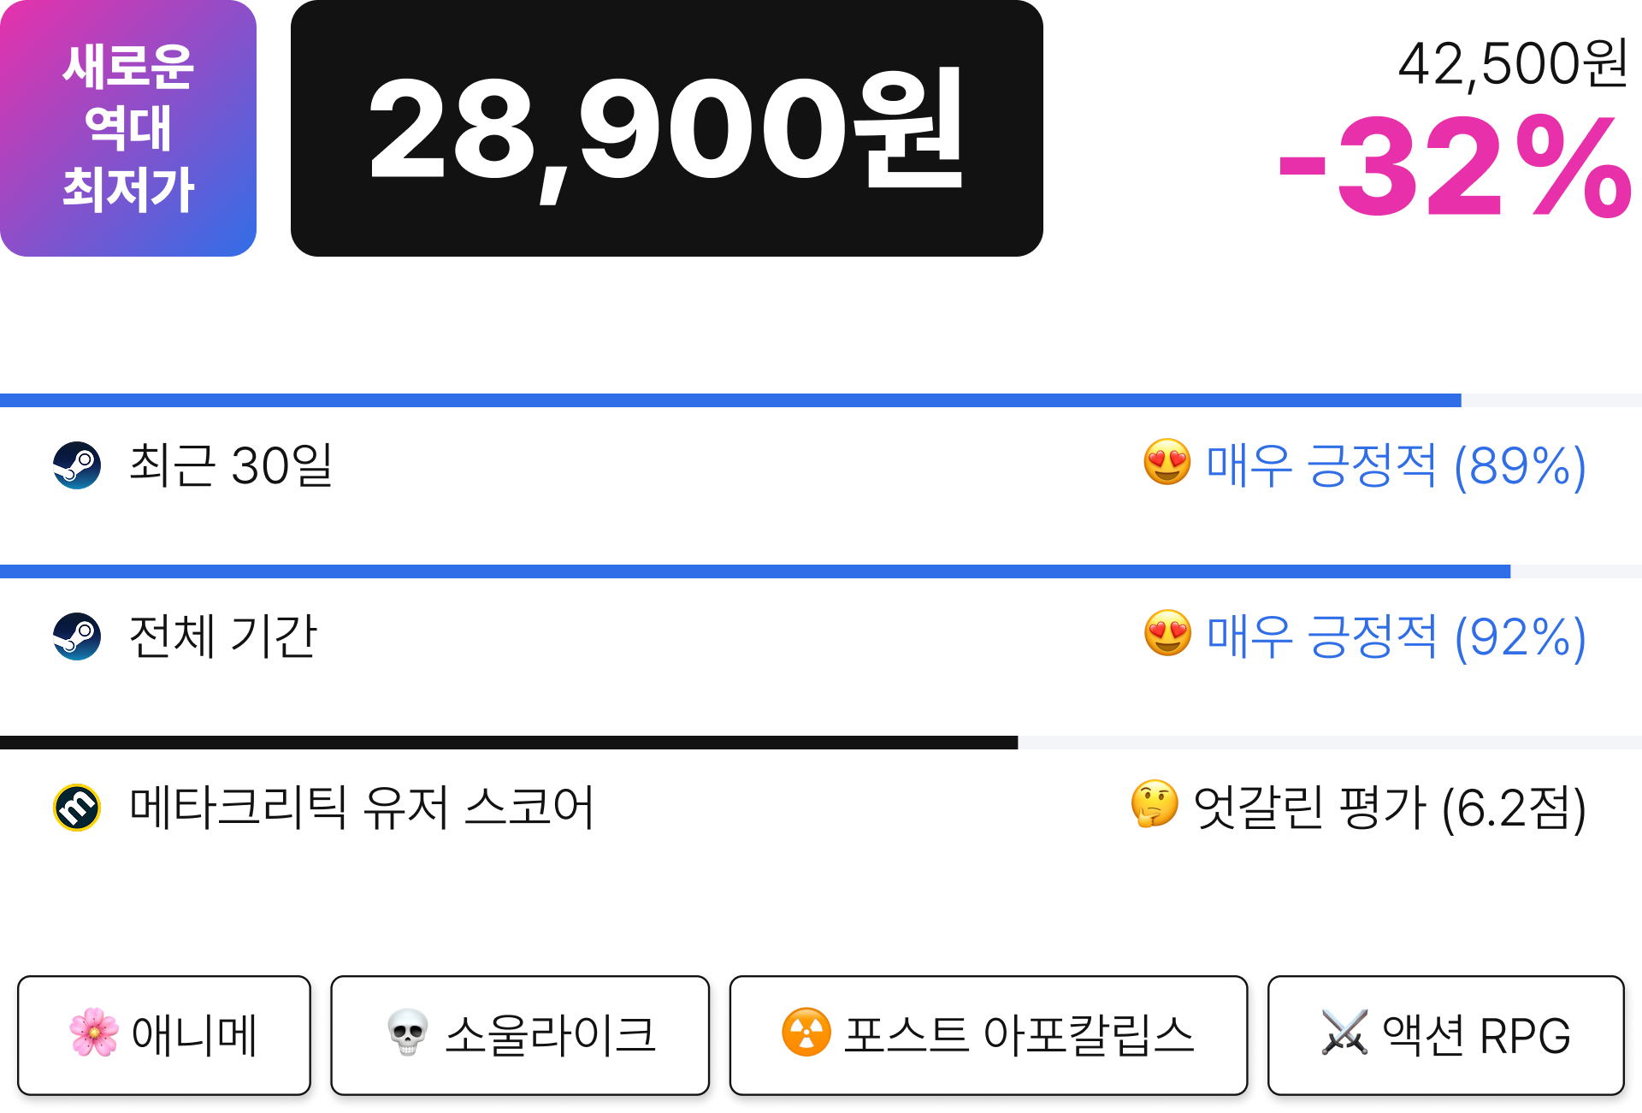The width and height of the screenshot is (1642, 1113).
Task: Click the 새로운 역대 최저가 badge
Action: (x=128, y=128)
